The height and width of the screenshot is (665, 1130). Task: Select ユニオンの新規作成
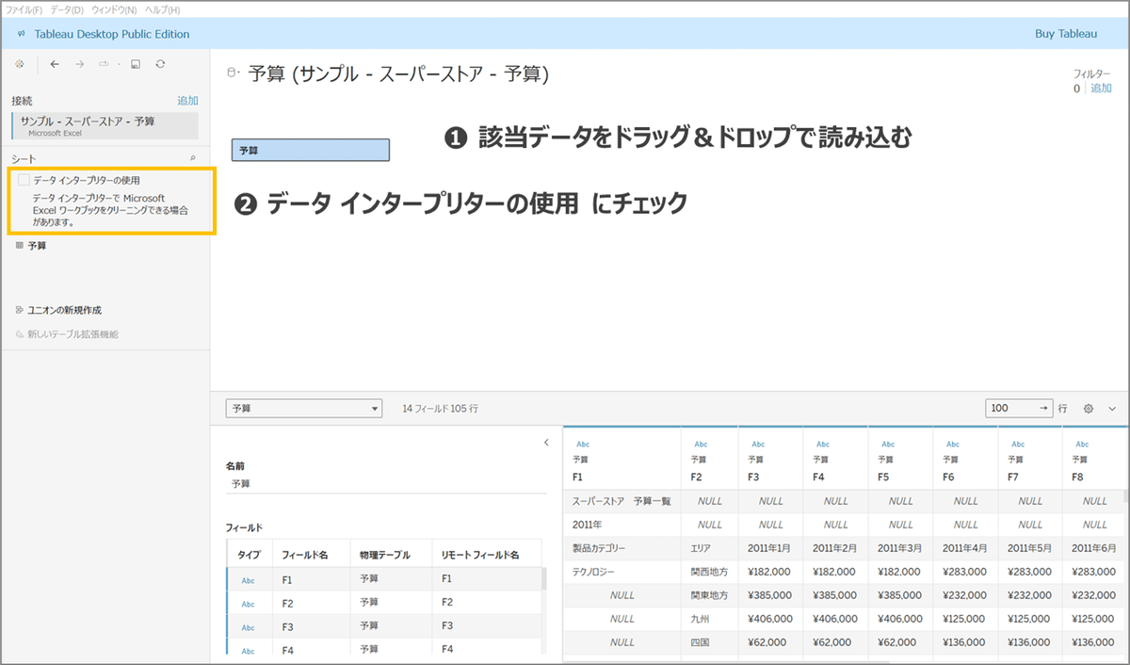click(x=64, y=309)
